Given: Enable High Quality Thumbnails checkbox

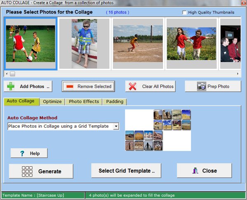Looking at the screenshot, I should pos(184,12).
